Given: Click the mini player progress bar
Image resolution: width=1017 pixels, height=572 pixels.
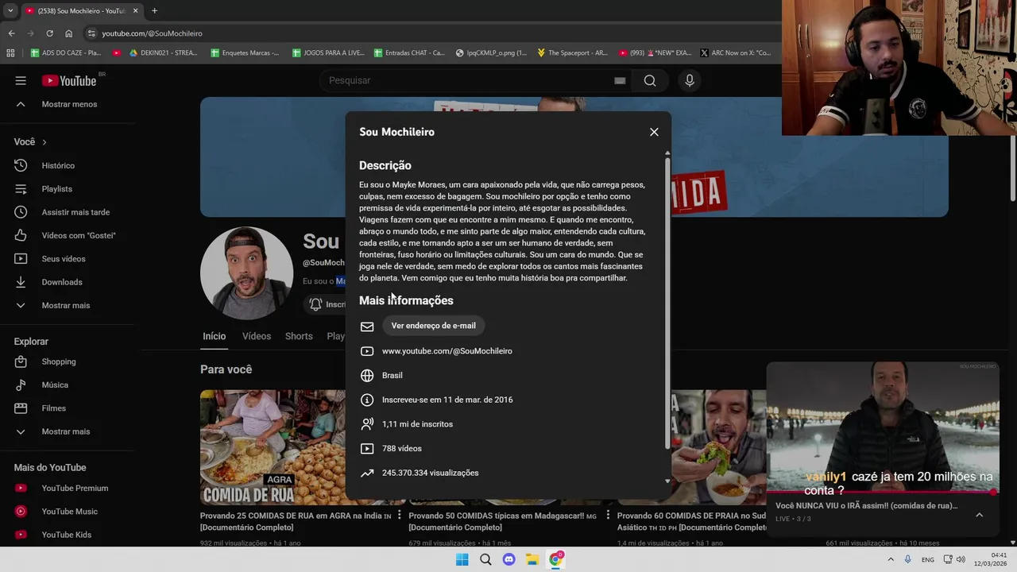Looking at the screenshot, I should coord(883,493).
